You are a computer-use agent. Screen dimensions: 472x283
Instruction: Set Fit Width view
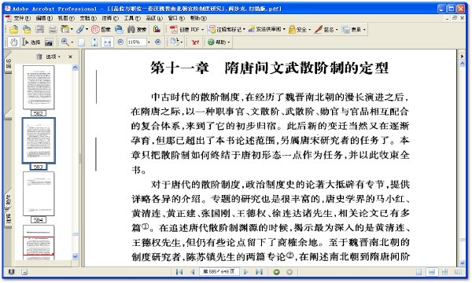pyautogui.click(x=107, y=42)
